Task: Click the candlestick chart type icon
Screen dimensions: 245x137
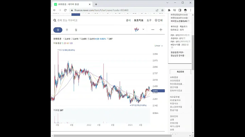Action: coord(137,30)
